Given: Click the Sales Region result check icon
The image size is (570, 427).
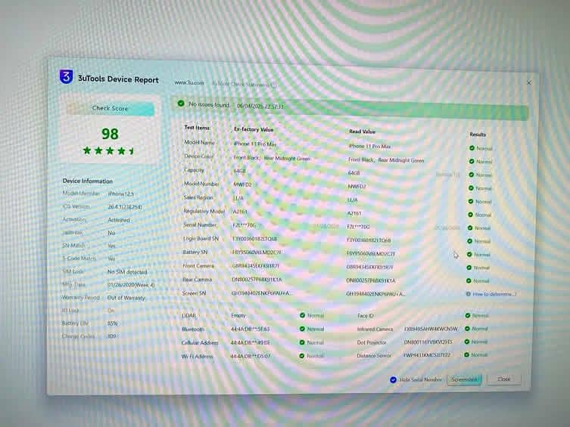Looking at the screenshot, I should click(471, 201).
